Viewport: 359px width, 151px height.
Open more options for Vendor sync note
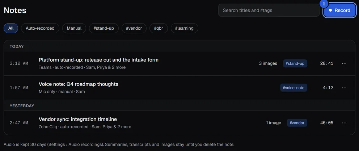[x=344, y=123]
